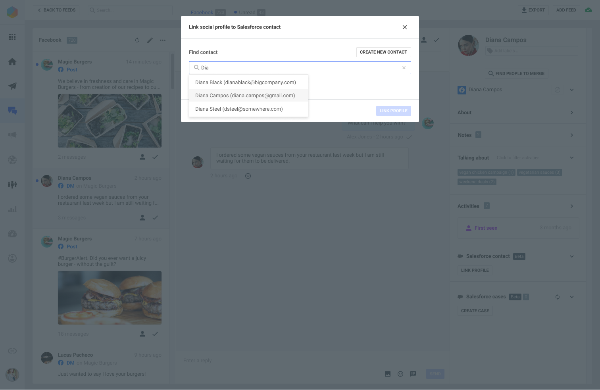
Task: Assign the Diana Campos feed conversation
Action: point(142,218)
